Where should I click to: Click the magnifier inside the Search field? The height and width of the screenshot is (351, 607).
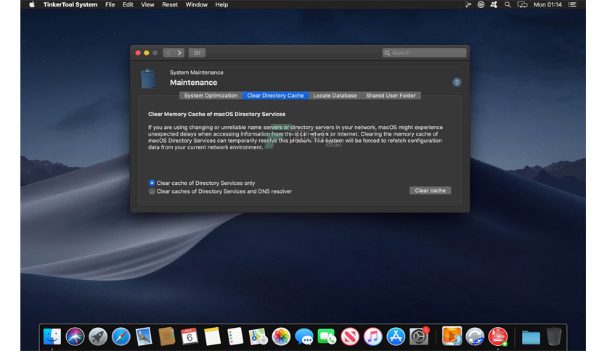387,53
